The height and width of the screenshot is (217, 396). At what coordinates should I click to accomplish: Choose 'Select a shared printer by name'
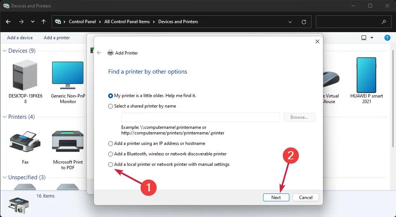tap(110, 106)
